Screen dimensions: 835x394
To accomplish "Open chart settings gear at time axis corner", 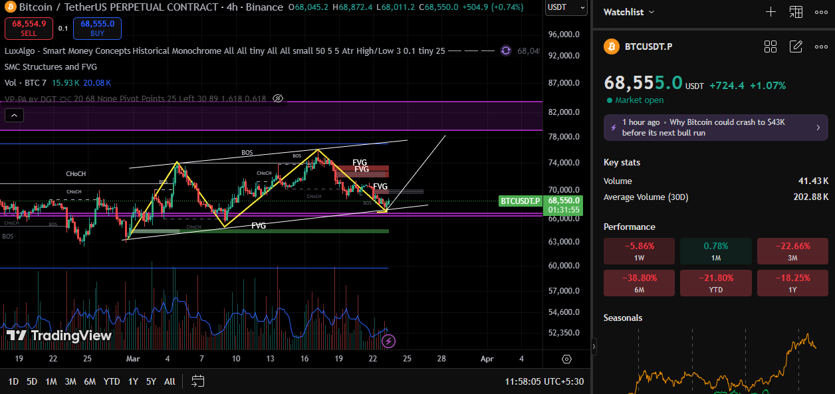I will 566,359.
